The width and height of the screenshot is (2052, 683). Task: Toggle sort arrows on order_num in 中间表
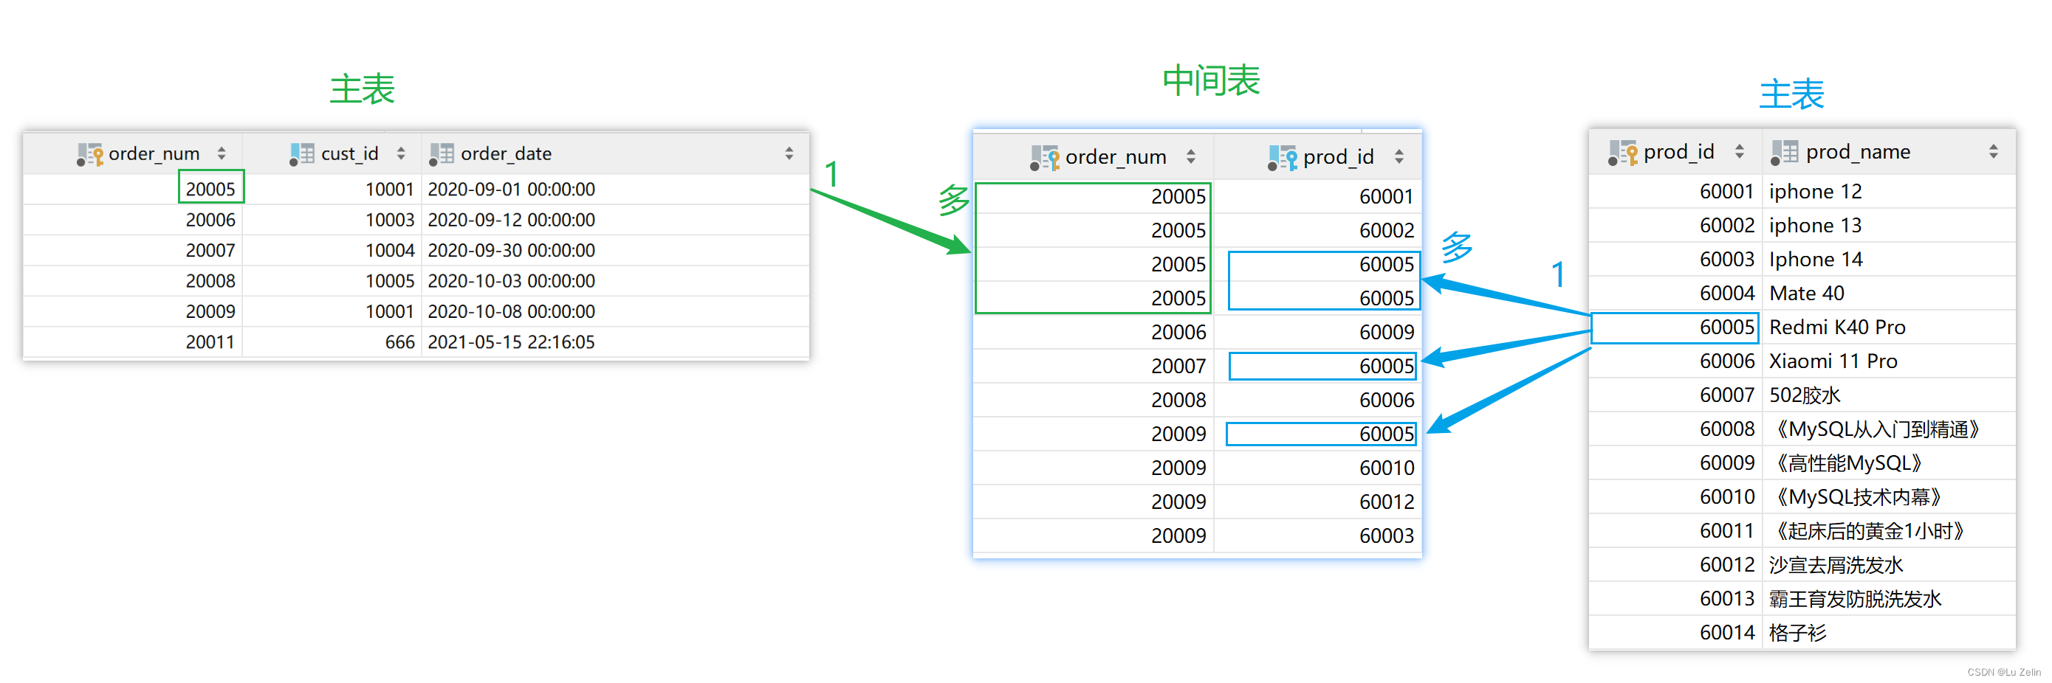point(1190,157)
